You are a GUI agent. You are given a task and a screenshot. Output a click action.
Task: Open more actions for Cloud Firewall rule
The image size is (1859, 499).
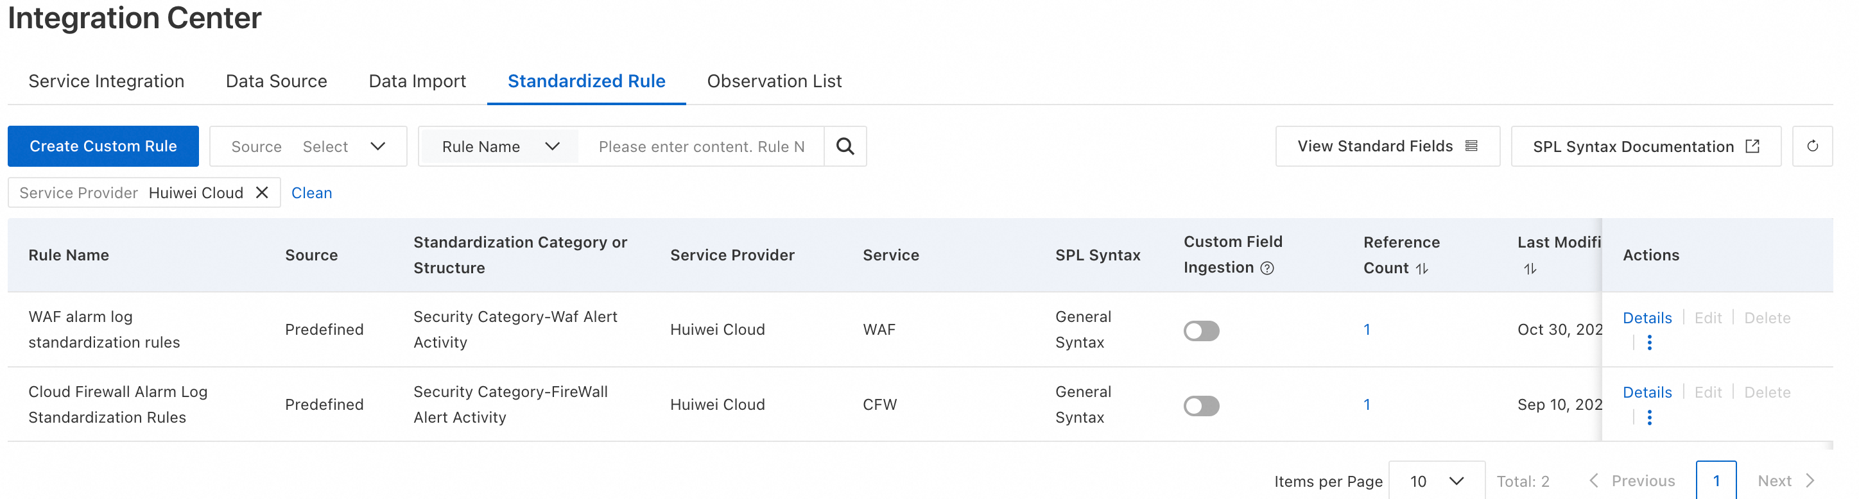point(1649,418)
